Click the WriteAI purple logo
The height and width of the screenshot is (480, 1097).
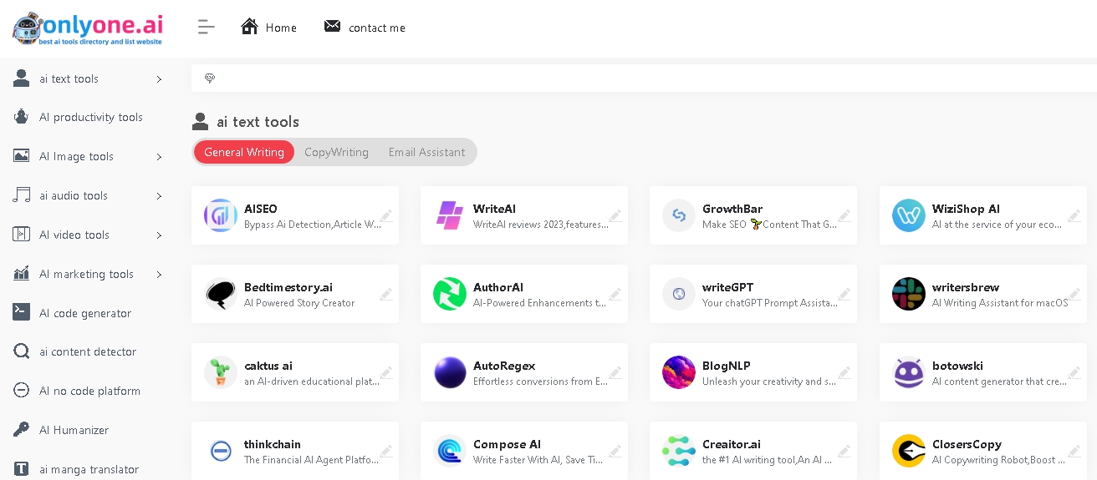450,215
